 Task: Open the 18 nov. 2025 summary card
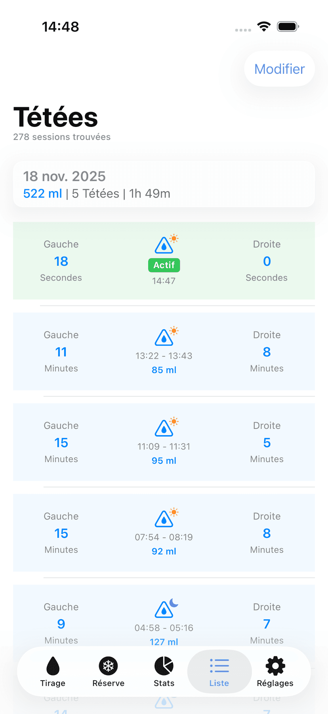tap(164, 184)
